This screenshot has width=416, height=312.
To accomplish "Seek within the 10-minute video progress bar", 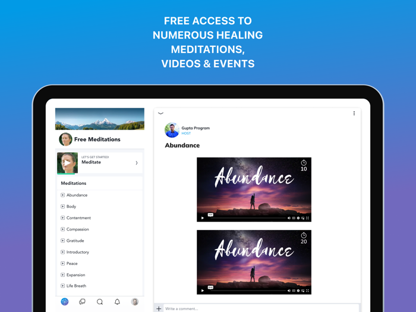I will [247, 218].
